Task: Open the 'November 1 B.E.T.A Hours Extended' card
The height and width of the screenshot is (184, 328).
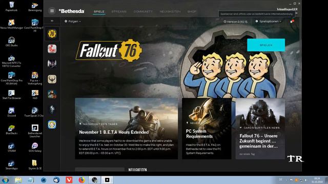Action: pyautogui.click(x=127, y=128)
